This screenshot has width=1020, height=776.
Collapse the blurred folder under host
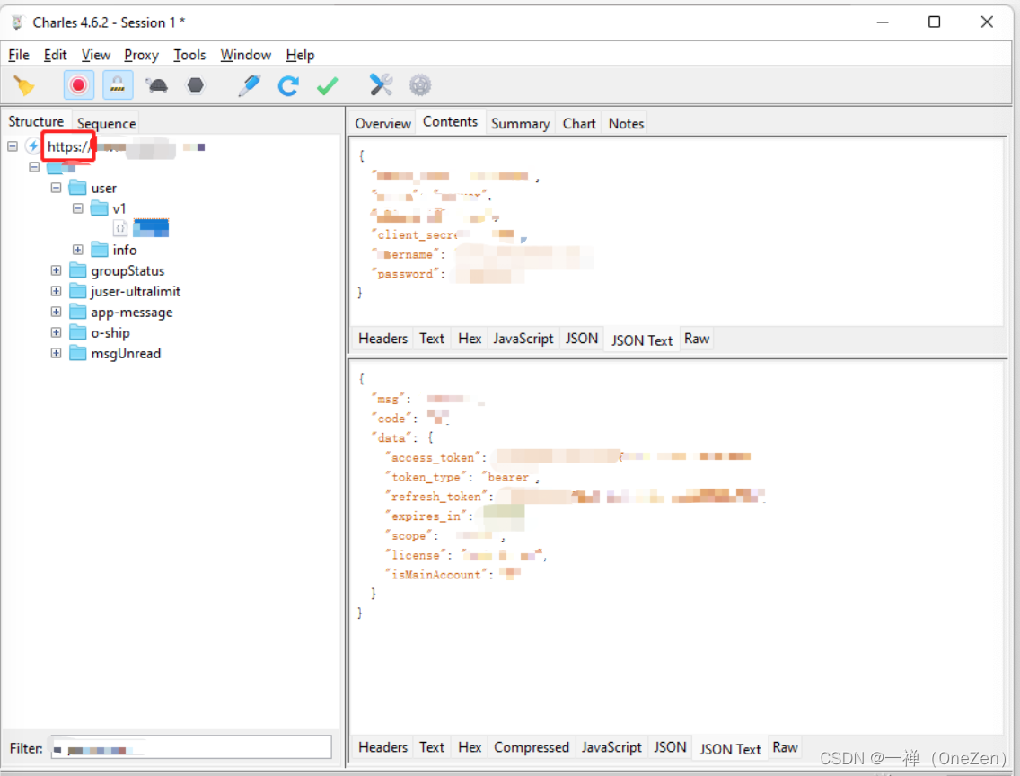[34, 167]
